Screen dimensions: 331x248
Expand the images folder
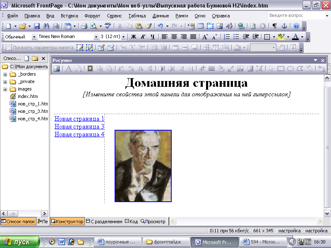point(5,89)
